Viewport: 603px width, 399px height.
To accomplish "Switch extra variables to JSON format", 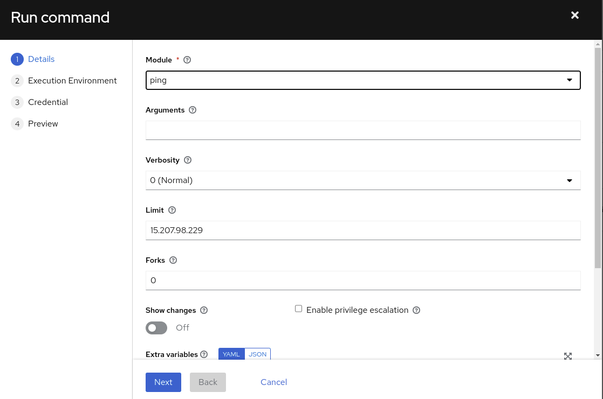I will click(x=257, y=354).
